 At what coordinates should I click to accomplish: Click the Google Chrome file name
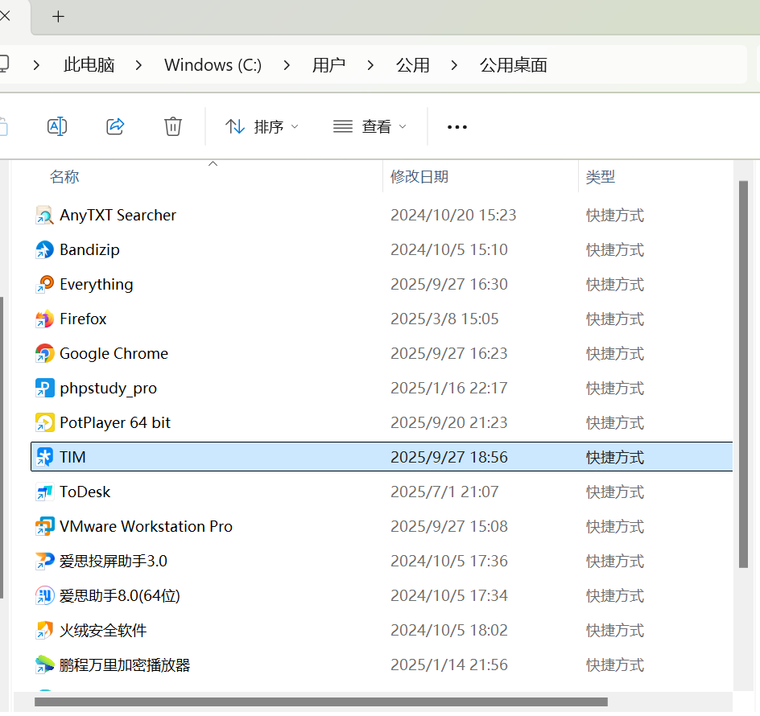pyautogui.click(x=114, y=354)
